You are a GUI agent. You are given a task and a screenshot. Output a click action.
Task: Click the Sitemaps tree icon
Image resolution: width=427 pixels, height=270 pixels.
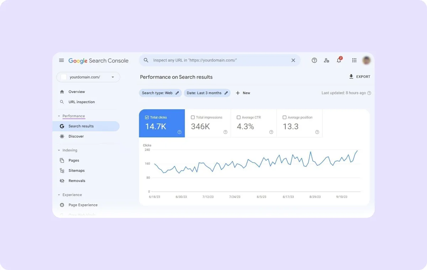click(62, 171)
